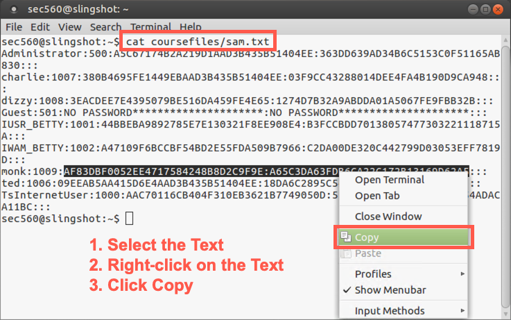Click the window title sec560@slingshot
This screenshot has height=320, width=511.
[x=78, y=9]
